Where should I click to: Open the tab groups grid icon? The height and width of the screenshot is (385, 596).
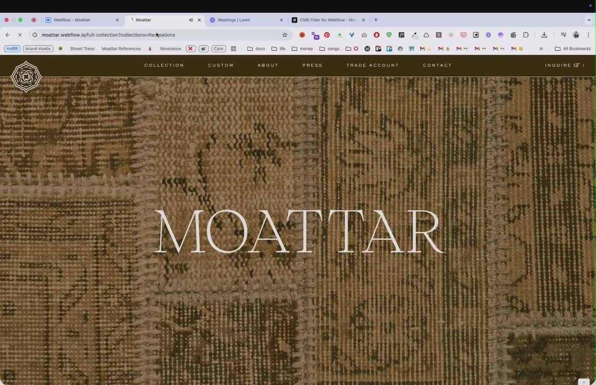[x=234, y=49]
